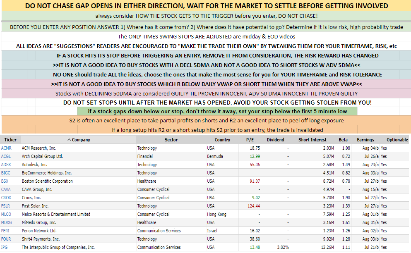Sort table by Optionable column
Screen dimensions: 411x253
coord(397,140)
